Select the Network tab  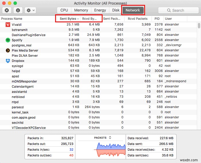pos(133,10)
